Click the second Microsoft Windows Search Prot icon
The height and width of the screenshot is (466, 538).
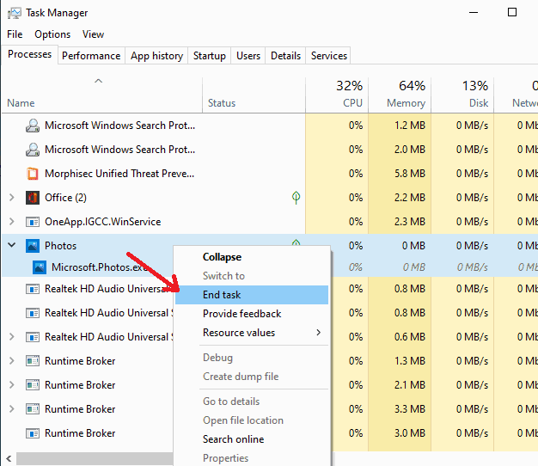tap(33, 150)
